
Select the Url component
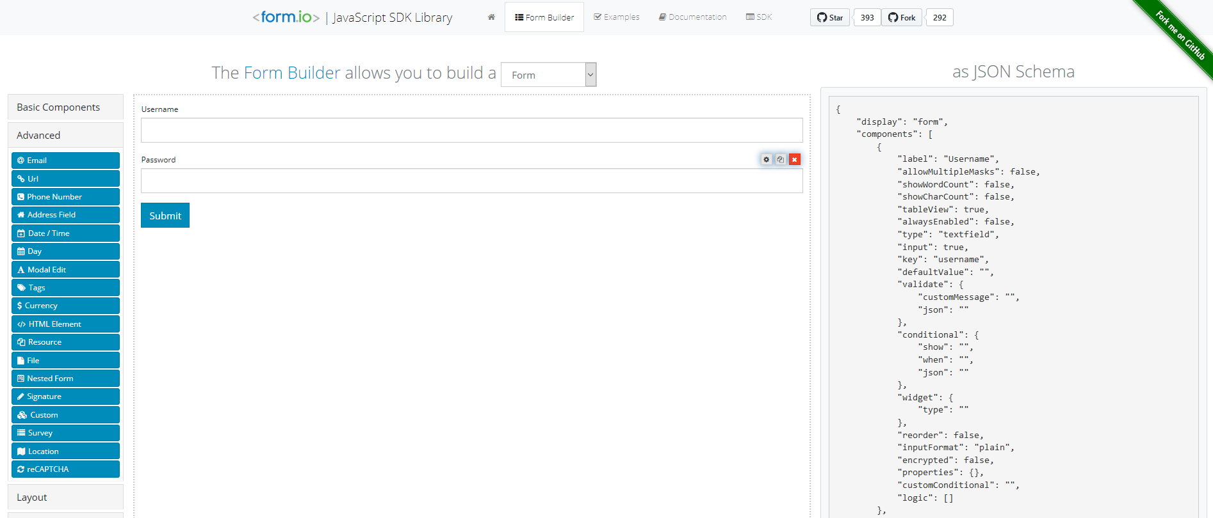coord(65,178)
